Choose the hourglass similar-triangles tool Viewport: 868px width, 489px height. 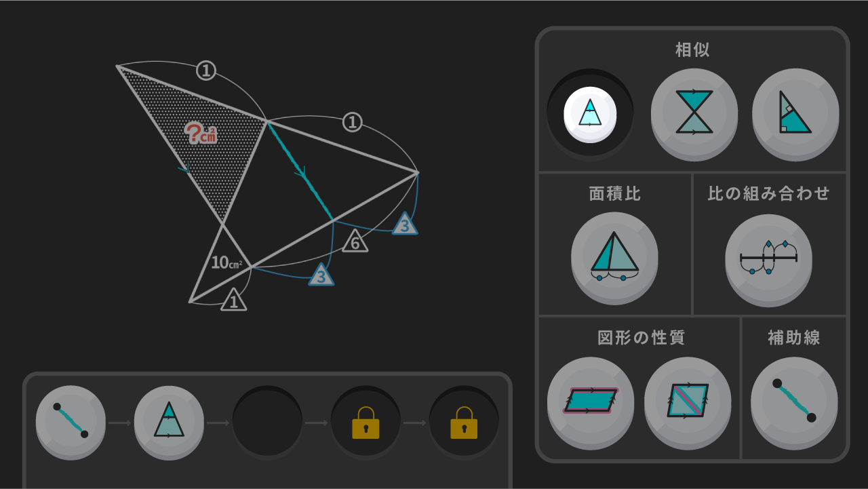[694, 113]
